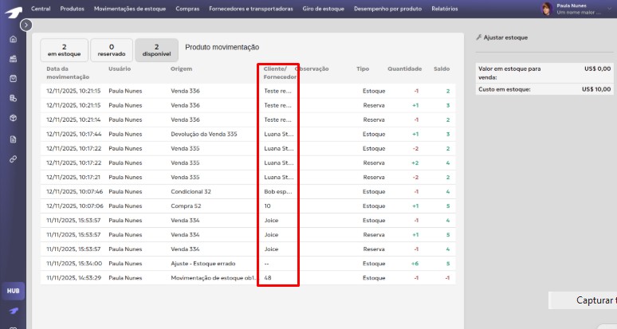Open the Movimentações de estoque menu
Image resolution: width=617 pixels, height=329 pixels.
(130, 9)
